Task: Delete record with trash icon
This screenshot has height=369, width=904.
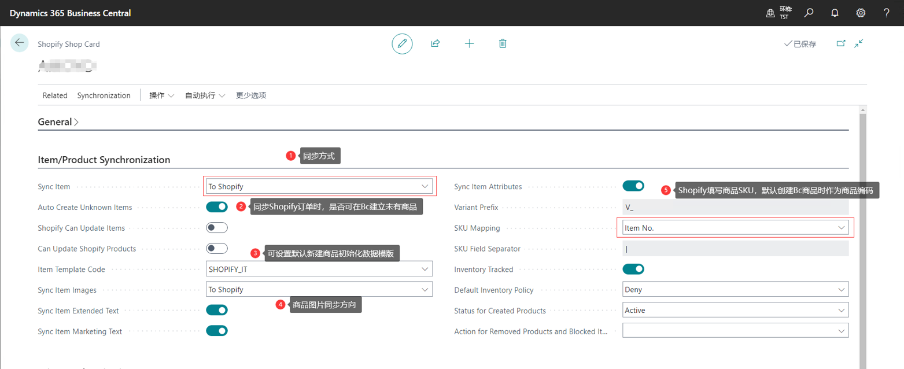Action: click(x=503, y=43)
